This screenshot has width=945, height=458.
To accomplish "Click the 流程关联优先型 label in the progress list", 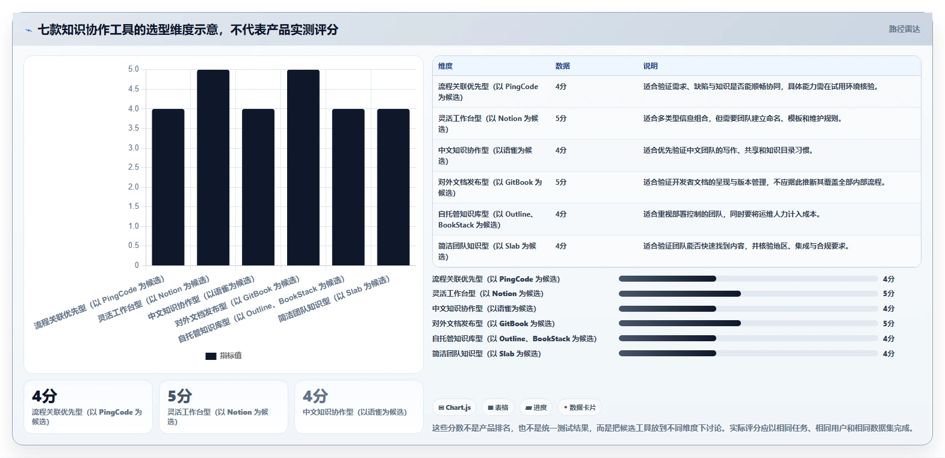I will [496, 279].
